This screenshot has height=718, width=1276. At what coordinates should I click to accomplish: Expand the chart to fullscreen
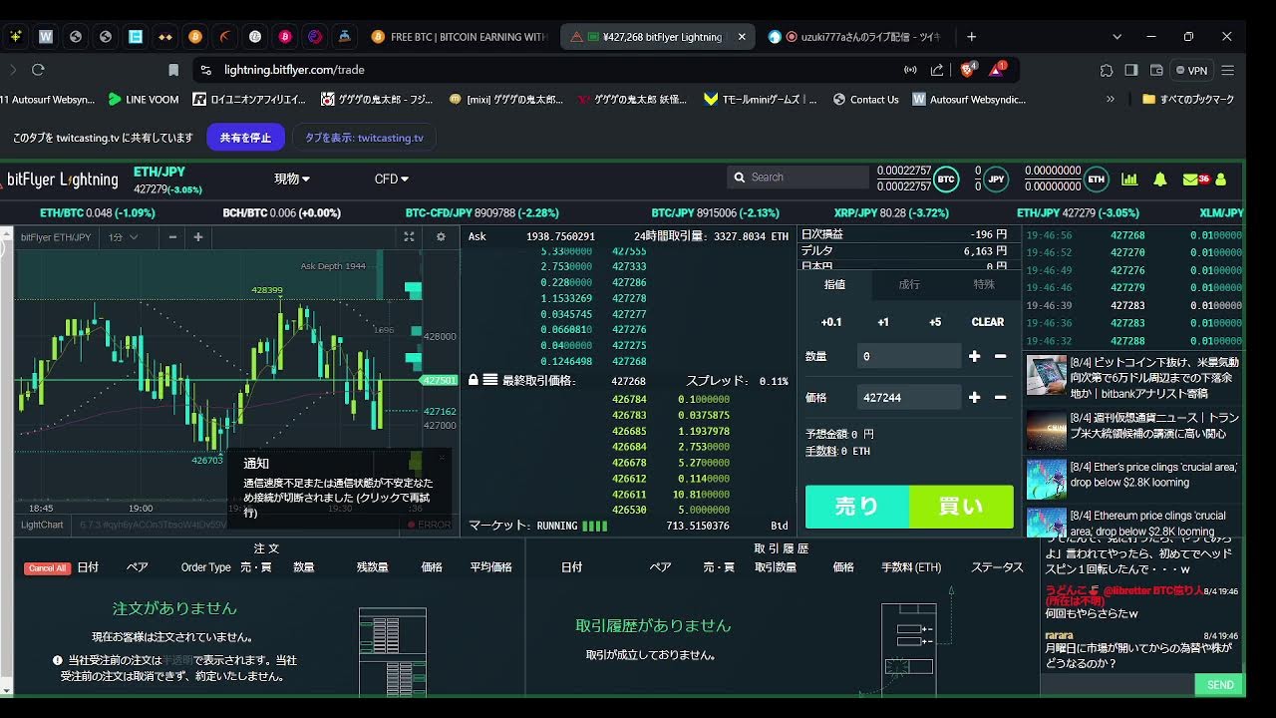[x=409, y=237]
